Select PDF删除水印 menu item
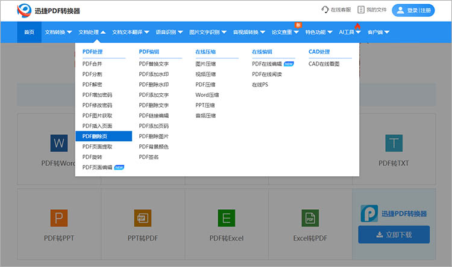Screen dimensions: 452x267 click(x=154, y=85)
